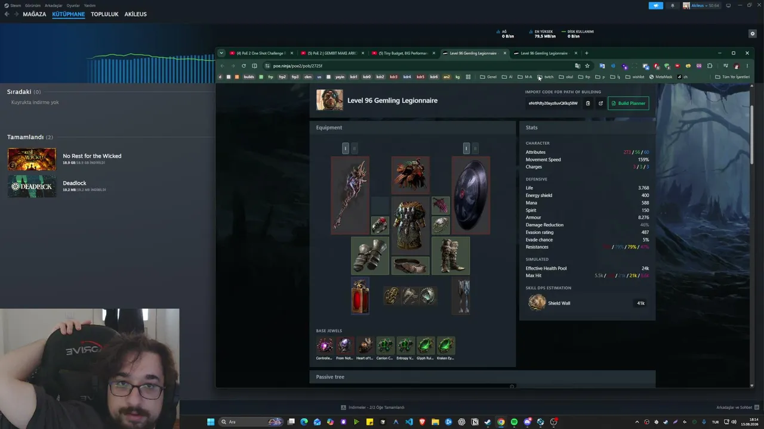
Task: Open the Akileus account dropdown in Steam
Action: (701, 5)
